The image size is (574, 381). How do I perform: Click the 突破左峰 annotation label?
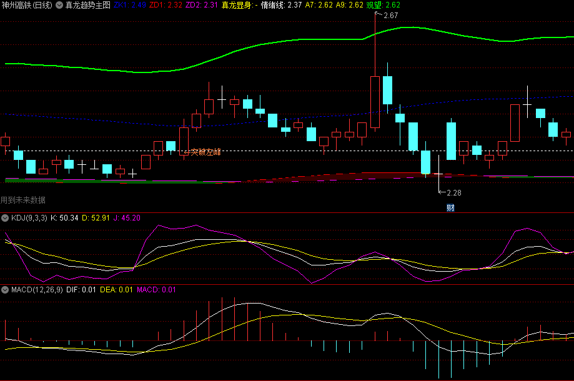click(205, 152)
